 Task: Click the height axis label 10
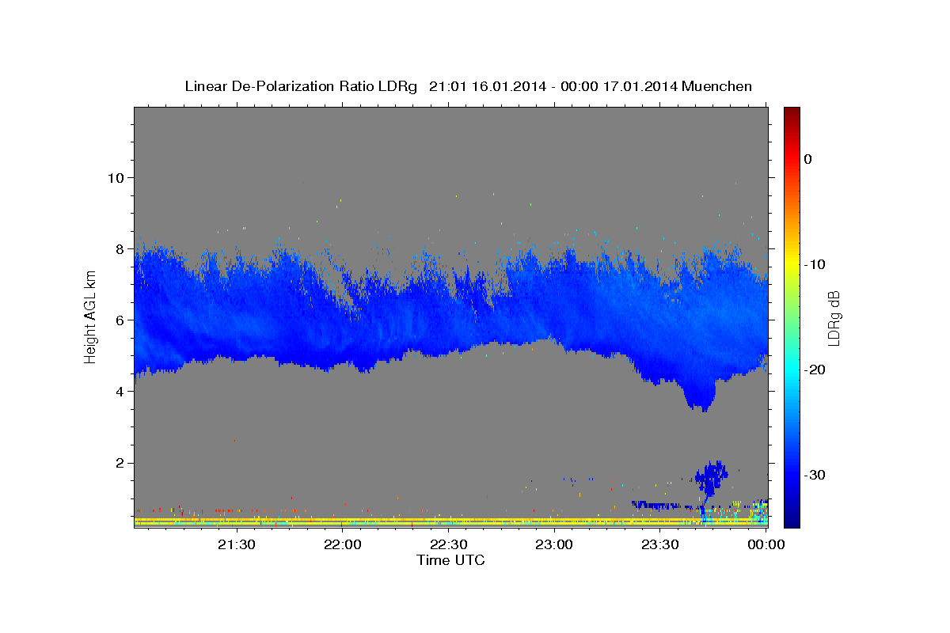117,177
